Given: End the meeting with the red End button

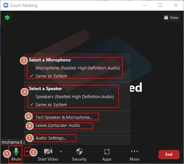Looking at the screenshot, I should point(169,154).
